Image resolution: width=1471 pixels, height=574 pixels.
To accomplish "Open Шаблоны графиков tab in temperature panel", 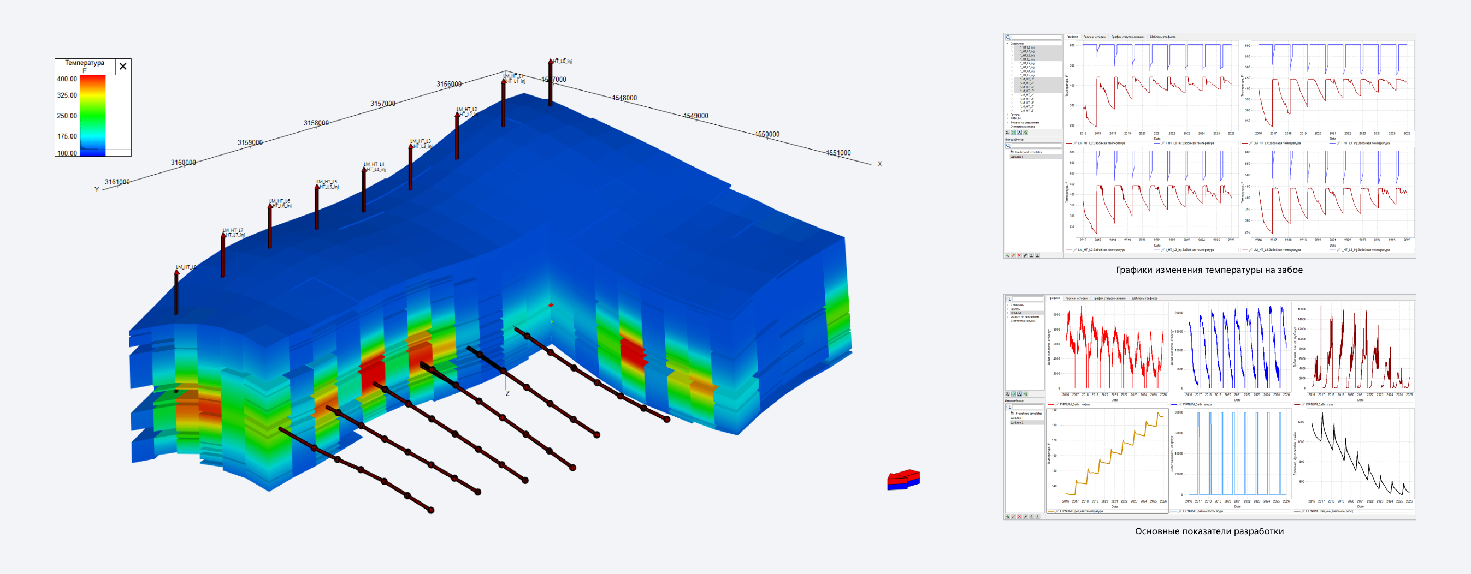I will 1163,37.
